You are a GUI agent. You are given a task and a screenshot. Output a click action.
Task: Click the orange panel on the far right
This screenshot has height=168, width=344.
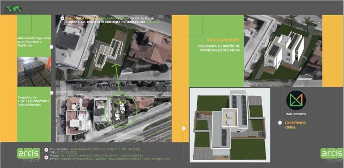pyautogui.click(x=333, y=51)
